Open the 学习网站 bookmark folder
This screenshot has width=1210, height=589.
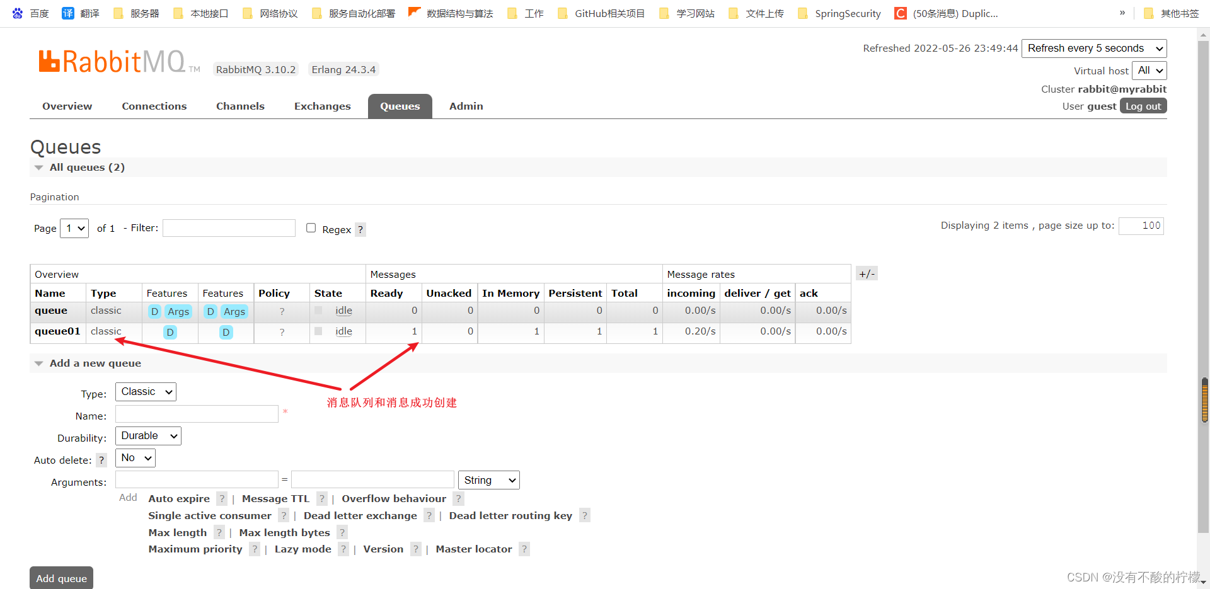(x=687, y=13)
